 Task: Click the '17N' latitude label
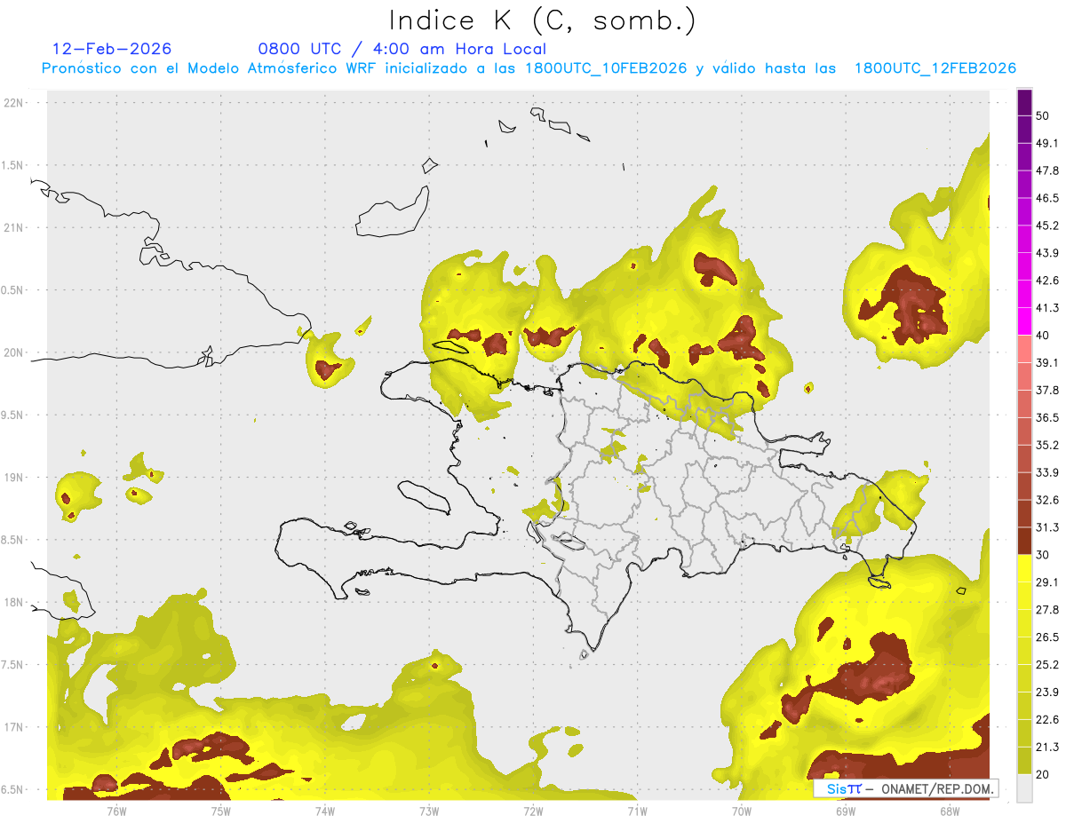[x=14, y=727]
